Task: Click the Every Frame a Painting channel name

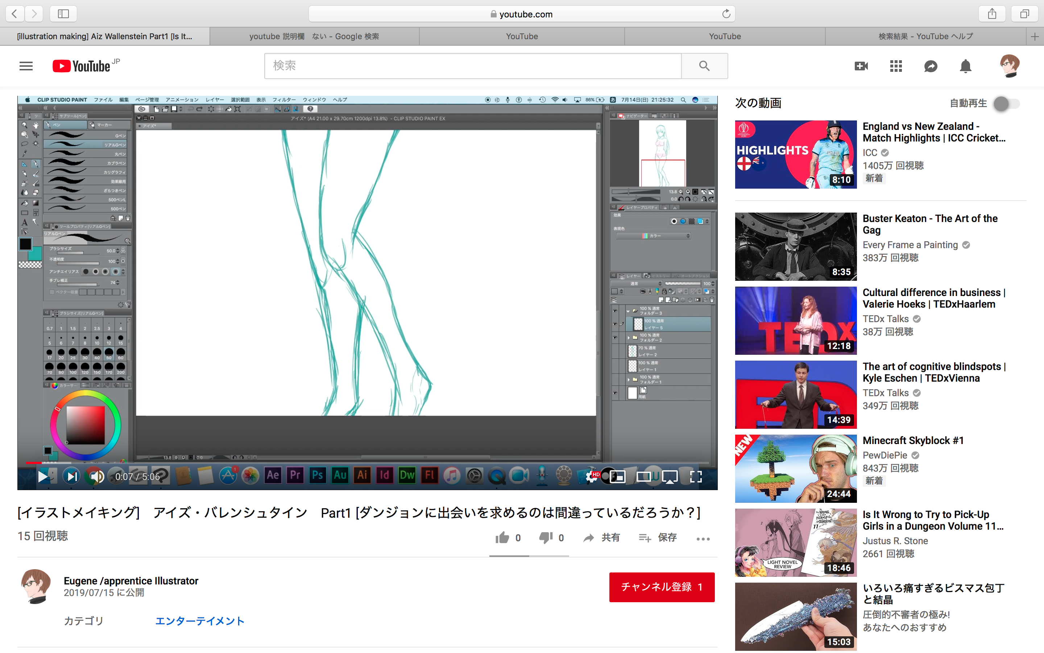Action: pos(910,245)
